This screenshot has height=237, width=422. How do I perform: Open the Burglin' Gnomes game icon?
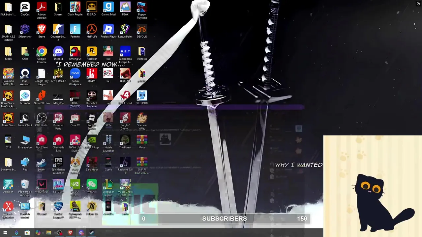pos(125,121)
